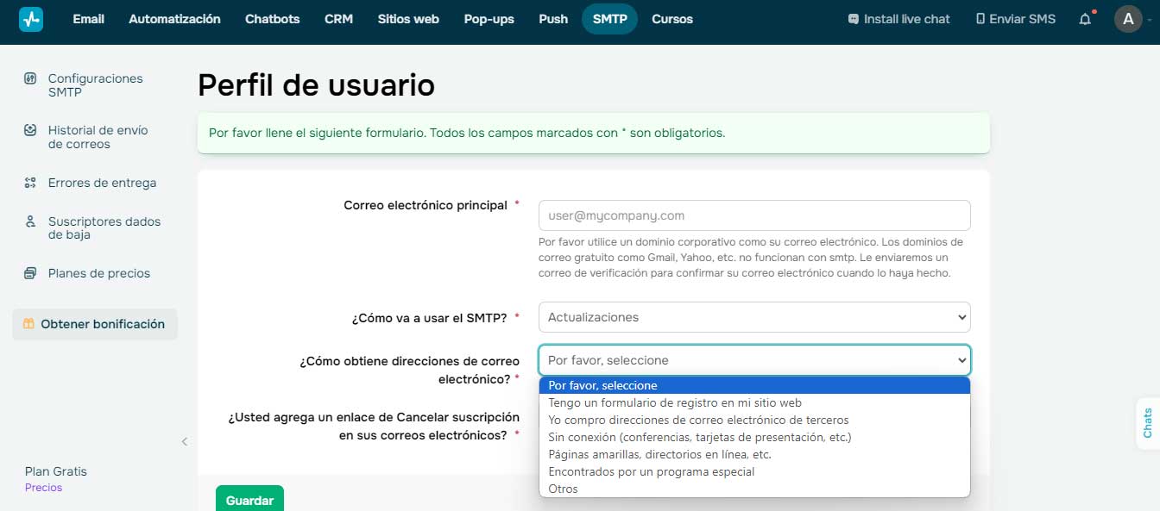The height and width of the screenshot is (511, 1160).
Task: Click the Suscriptores dados de baja icon
Action: point(30,221)
